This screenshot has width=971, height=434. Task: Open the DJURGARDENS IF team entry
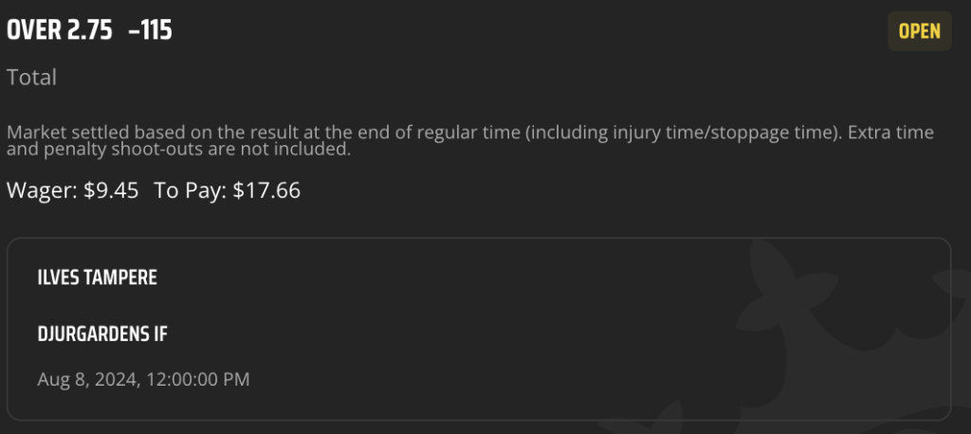click(102, 335)
